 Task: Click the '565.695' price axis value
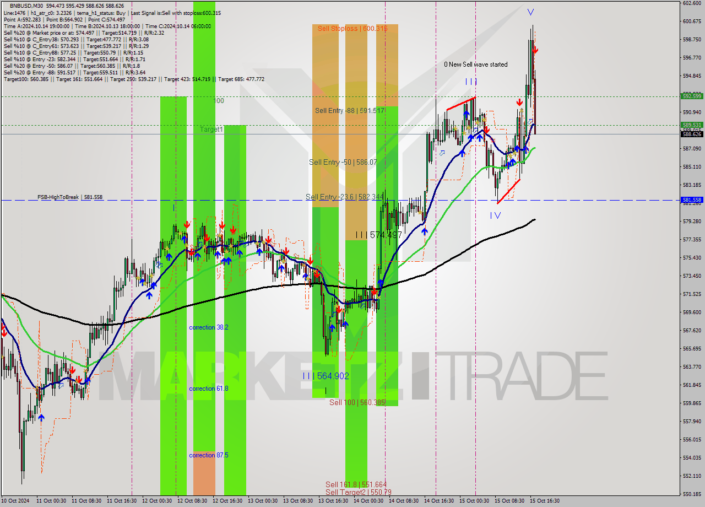tap(692, 348)
